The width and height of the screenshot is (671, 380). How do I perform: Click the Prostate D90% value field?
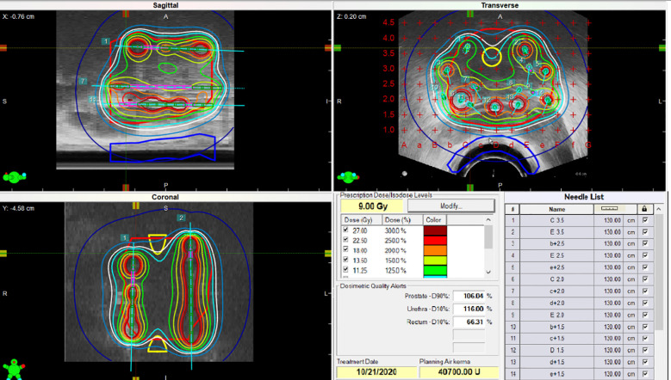(469, 296)
